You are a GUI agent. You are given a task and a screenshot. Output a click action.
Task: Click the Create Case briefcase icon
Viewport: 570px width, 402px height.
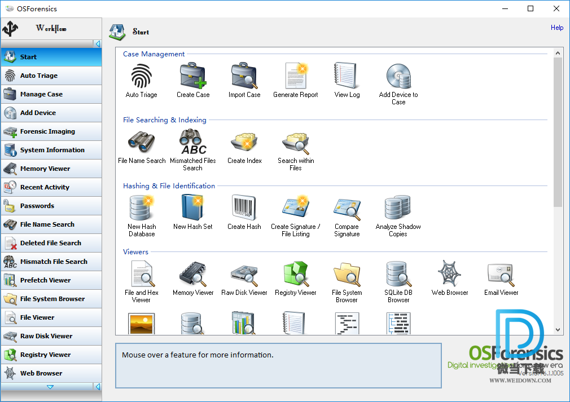point(193,76)
